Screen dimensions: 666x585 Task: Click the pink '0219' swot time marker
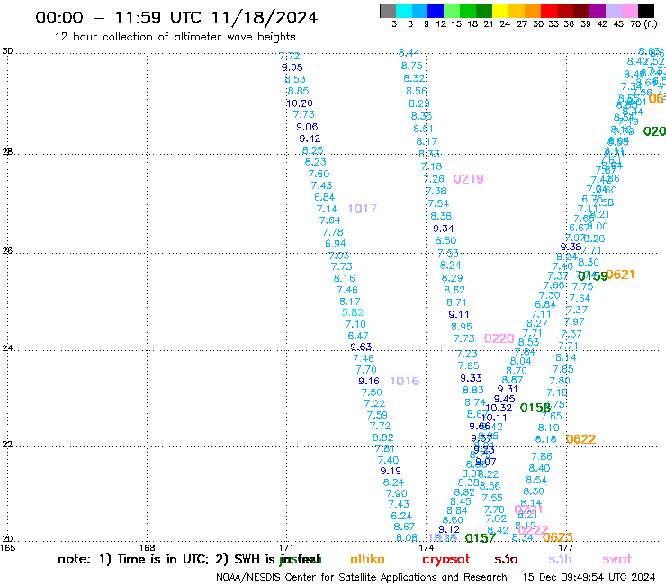click(x=469, y=179)
